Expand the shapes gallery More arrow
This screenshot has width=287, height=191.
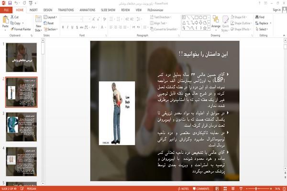tap(209, 28)
